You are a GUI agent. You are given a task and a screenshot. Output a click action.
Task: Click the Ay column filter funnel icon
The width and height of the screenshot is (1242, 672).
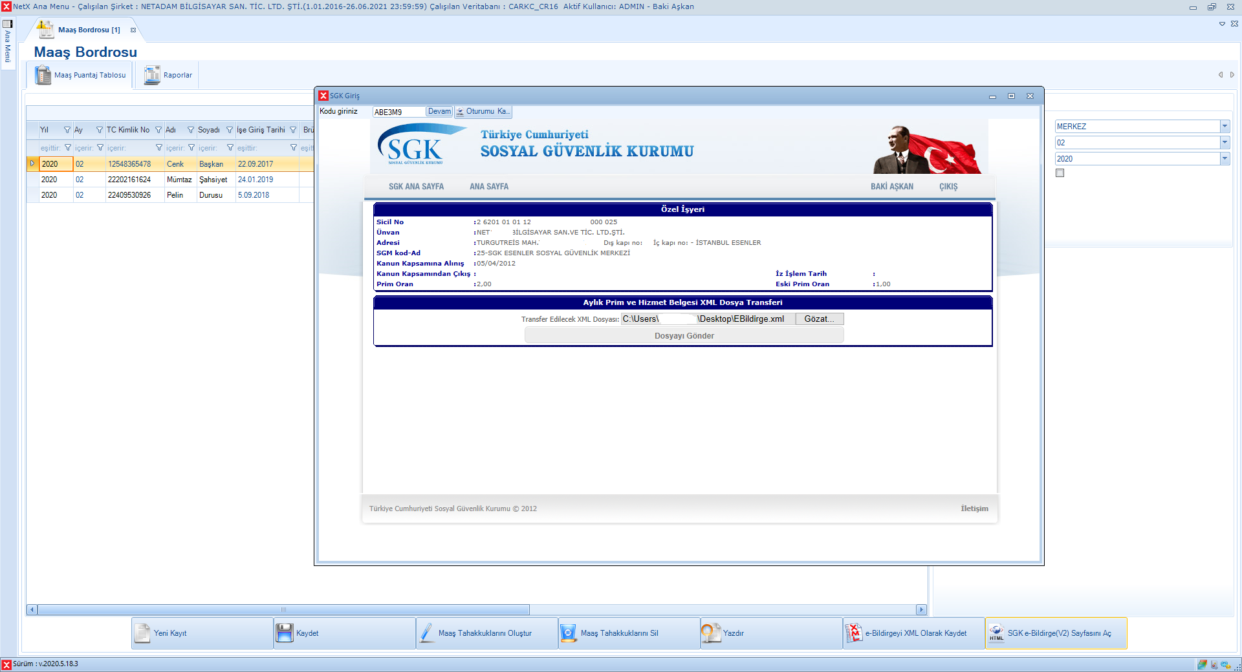99,130
